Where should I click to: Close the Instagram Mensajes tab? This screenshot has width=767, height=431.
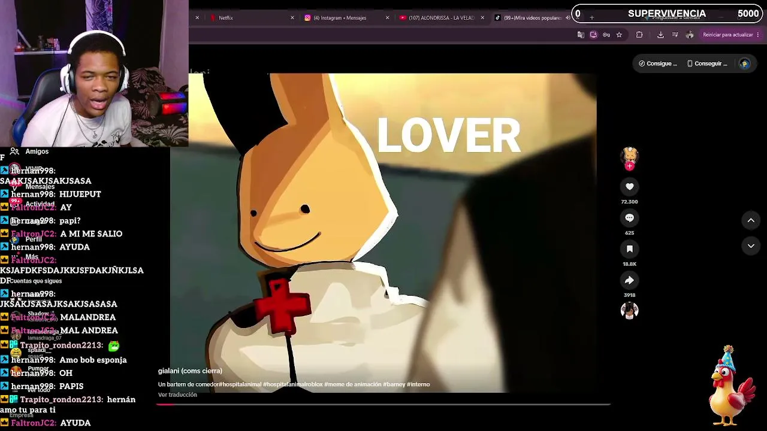coord(387,18)
